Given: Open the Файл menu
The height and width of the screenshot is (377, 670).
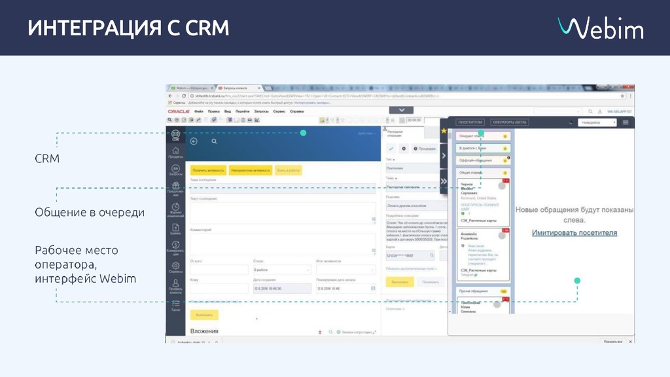Looking at the screenshot, I should click(199, 111).
